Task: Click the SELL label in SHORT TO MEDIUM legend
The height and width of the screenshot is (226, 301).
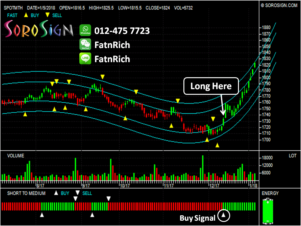Action: click(87, 193)
